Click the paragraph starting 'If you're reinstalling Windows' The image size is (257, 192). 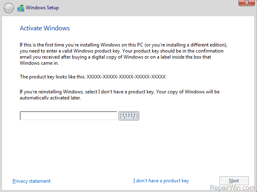pyautogui.click(x=120, y=95)
